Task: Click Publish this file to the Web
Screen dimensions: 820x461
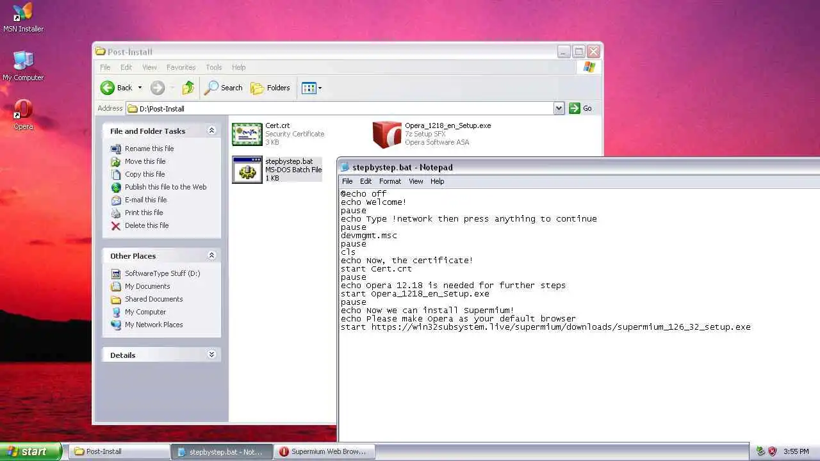Action: click(x=159, y=187)
